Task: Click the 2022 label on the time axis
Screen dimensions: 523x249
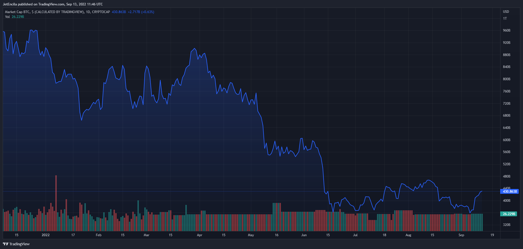Action: (x=46, y=235)
